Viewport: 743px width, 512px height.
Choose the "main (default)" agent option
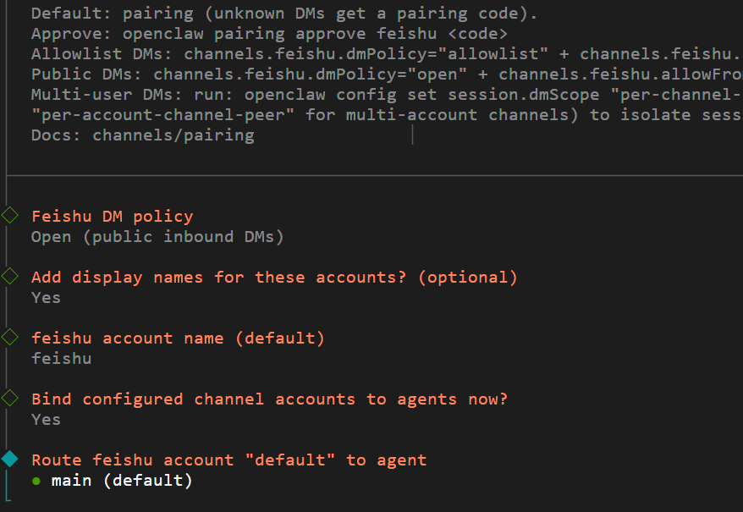(x=122, y=481)
